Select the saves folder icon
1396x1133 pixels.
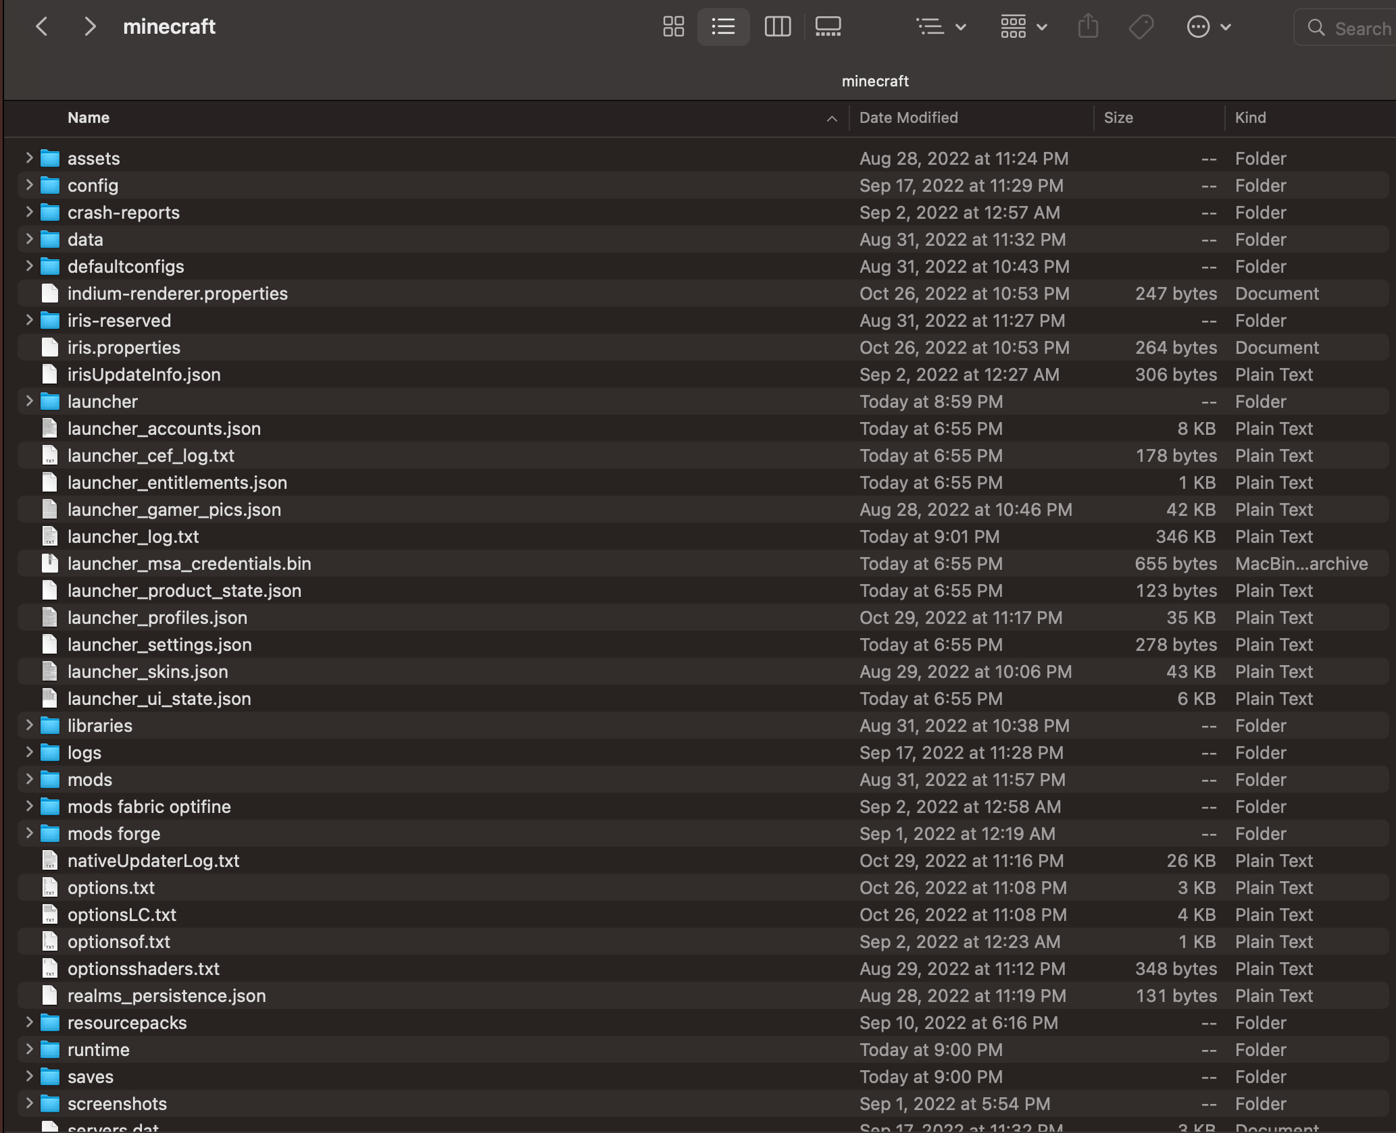click(x=50, y=1077)
